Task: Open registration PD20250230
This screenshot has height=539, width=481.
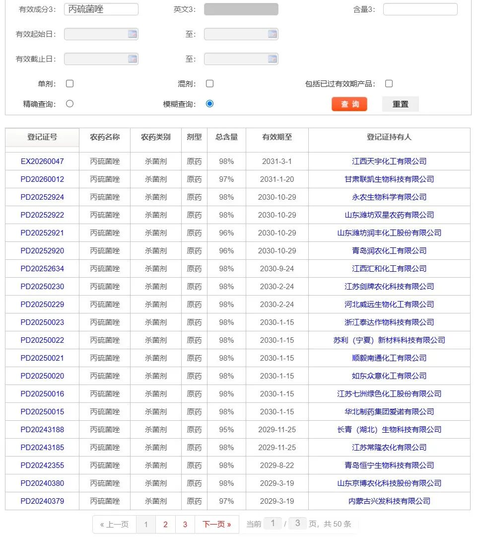Action: (x=42, y=286)
